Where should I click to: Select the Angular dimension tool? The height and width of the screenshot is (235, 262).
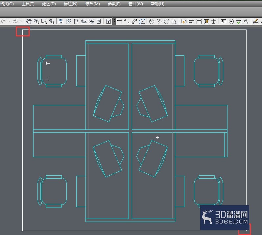point(174,21)
